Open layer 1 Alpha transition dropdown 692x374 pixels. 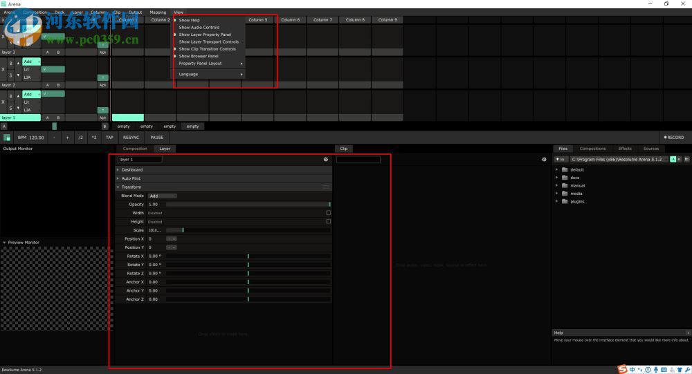(x=103, y=118)
